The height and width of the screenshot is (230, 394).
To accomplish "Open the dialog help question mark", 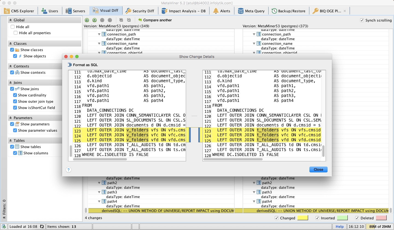I will coord(68,170).
